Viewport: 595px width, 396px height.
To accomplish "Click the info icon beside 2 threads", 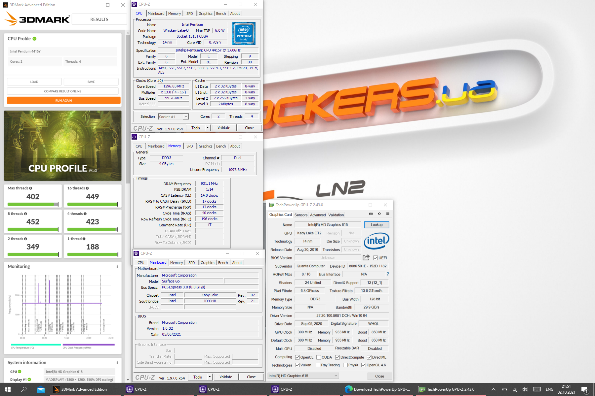I will [x=25, y=239].
